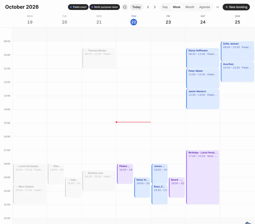Open Antonio Lara's 18:30 booking
The height and width of the screenshot is (224, 255).
[x=99, y=181]
